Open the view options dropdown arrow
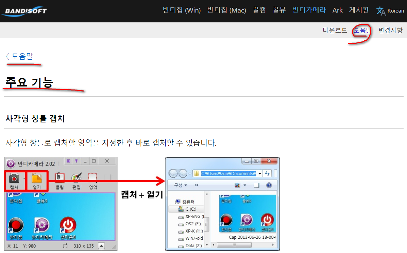Viewport: 407px width, 253px height. pyautogui.click(x=245, y=185)
